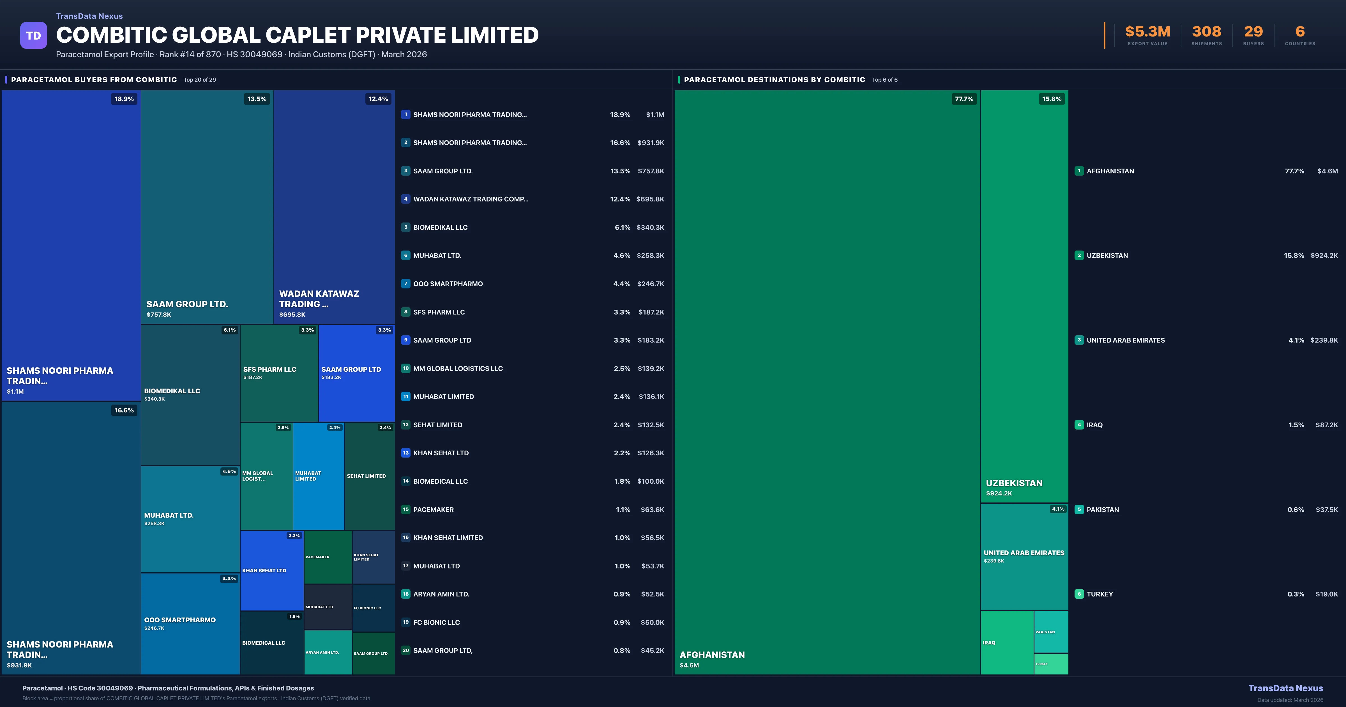
Task: Click the rank 3 badge next to SAAM GROUP LTD.
Action: coord(405,171)
